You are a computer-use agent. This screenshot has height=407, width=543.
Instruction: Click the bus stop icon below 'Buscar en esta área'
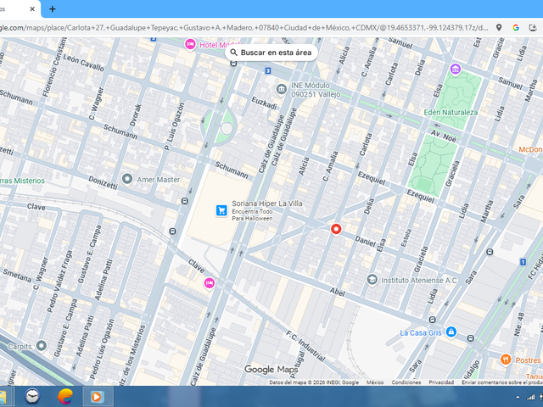coord(233,64)
